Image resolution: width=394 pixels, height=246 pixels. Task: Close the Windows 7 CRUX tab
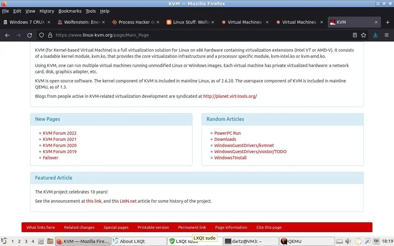[49, 22]
